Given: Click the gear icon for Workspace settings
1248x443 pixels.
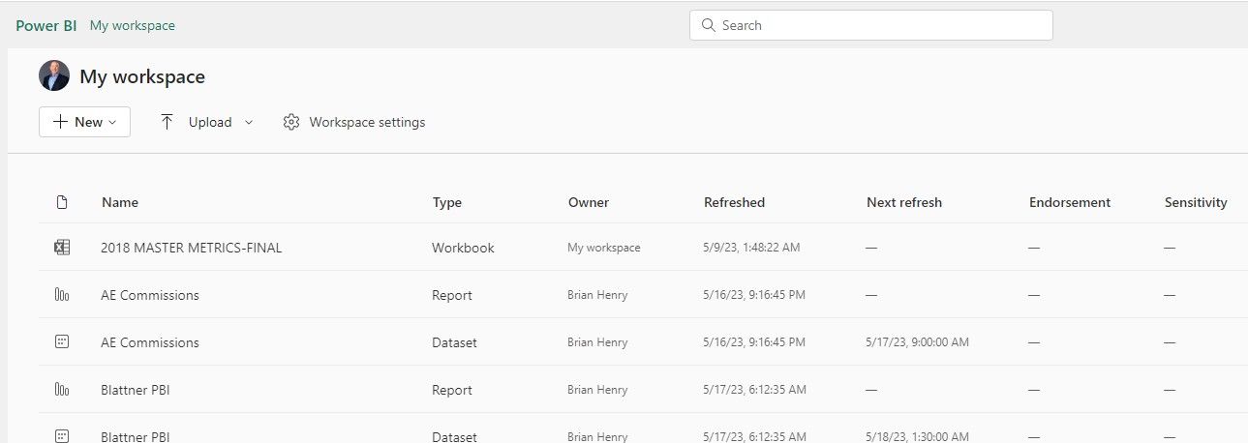Looking at the screenshot, I should click(x=291, y=122).
